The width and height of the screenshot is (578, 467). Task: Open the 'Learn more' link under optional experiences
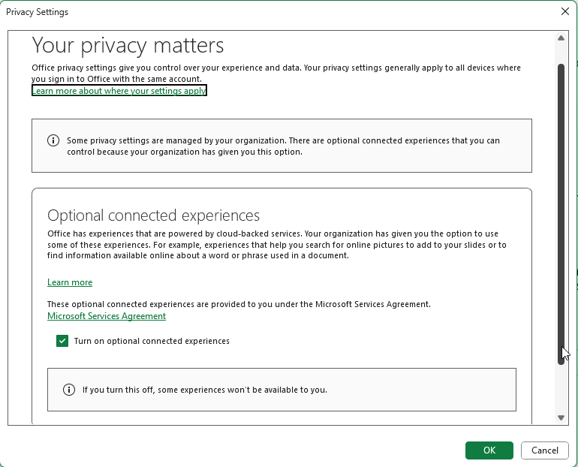click(x=70, y=282)
